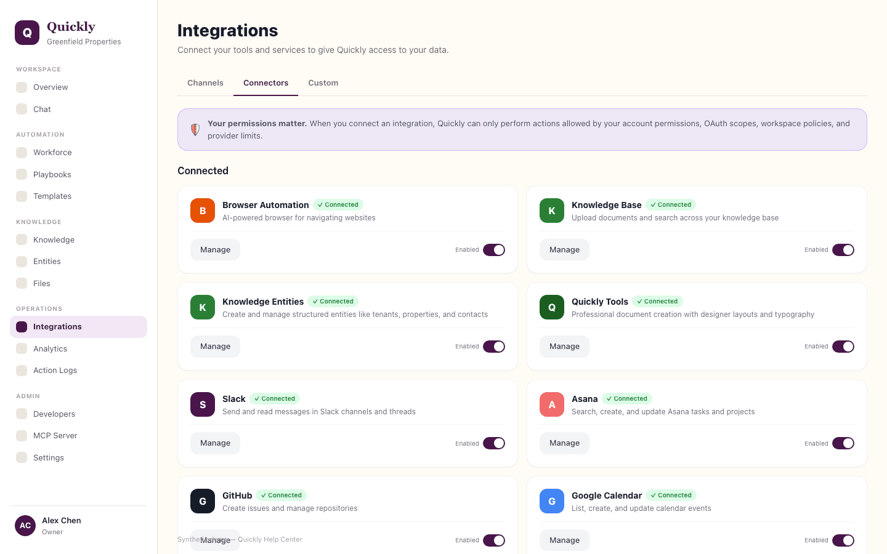Open MCP Server in the sidebar
The height and width of the screenshot is (554, 887).
(x=78, y=436)
